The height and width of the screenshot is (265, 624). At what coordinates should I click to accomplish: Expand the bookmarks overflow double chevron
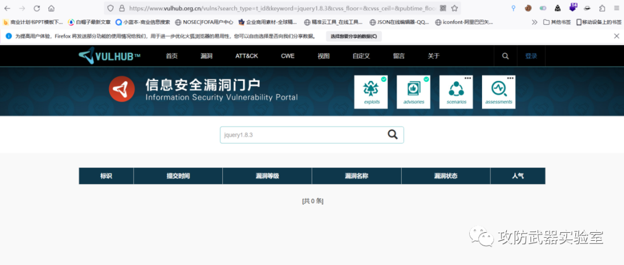(x=534, y=23)
